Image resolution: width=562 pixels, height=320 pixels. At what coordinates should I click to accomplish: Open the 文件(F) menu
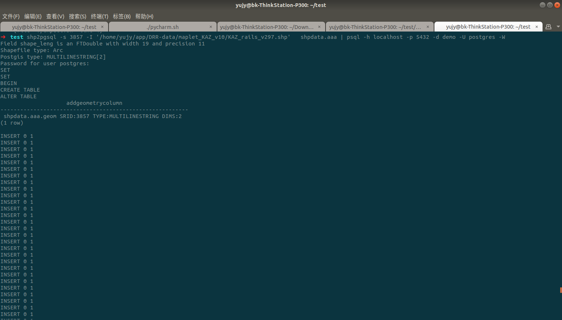pyautogui.click(x=11, y=16)
